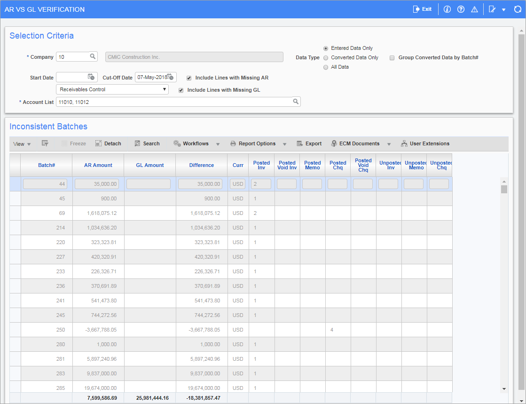Click the User Extensions button label
526x404 pixels.
(429, 143)
